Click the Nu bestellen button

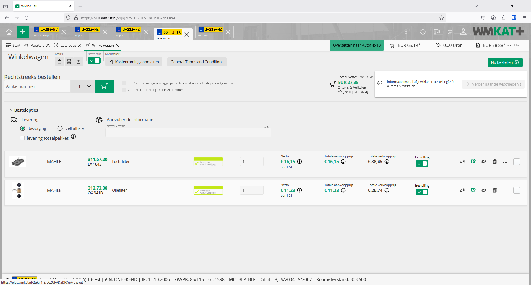coord(505,62)
